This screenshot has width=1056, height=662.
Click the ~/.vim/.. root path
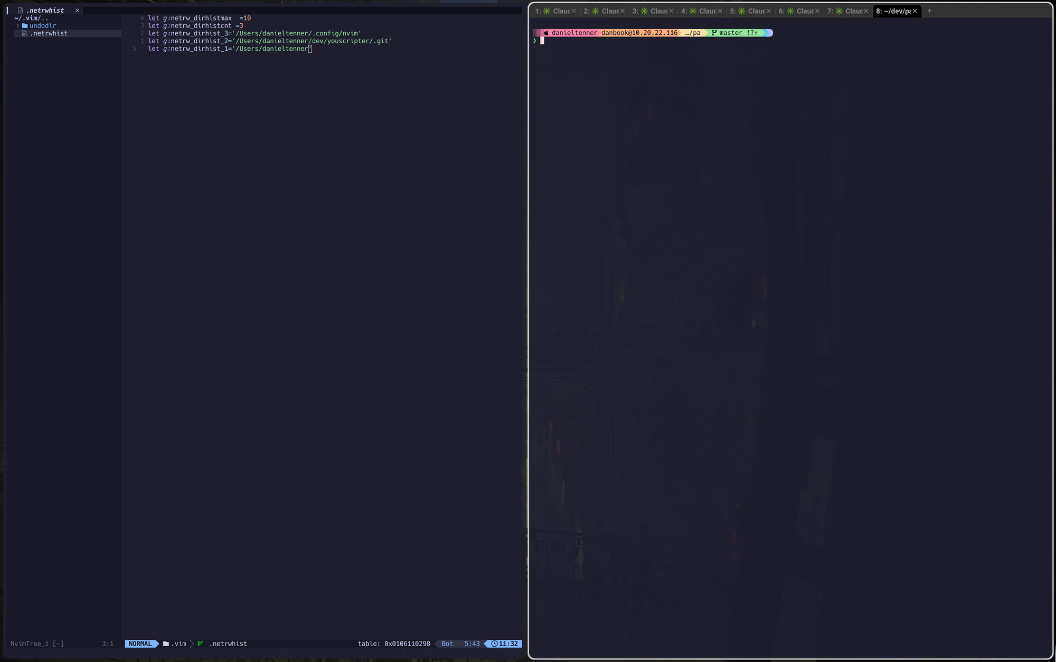pos(31,18)
